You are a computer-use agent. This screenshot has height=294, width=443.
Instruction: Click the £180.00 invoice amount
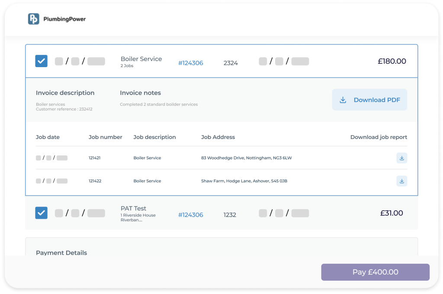coord(392,61)
